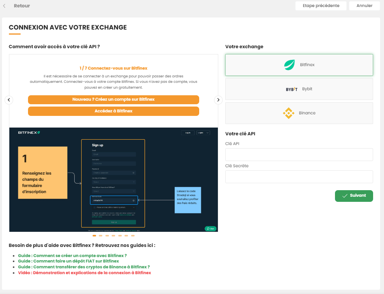The image size is (384, 294).
Task: Click 'Nouveau ? Créez un compte sur Bitfinex'
Action: coord(113,100)
